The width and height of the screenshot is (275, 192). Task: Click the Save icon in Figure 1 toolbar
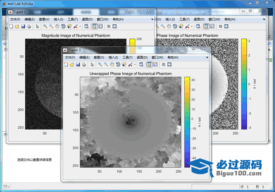tap(23, 26)
